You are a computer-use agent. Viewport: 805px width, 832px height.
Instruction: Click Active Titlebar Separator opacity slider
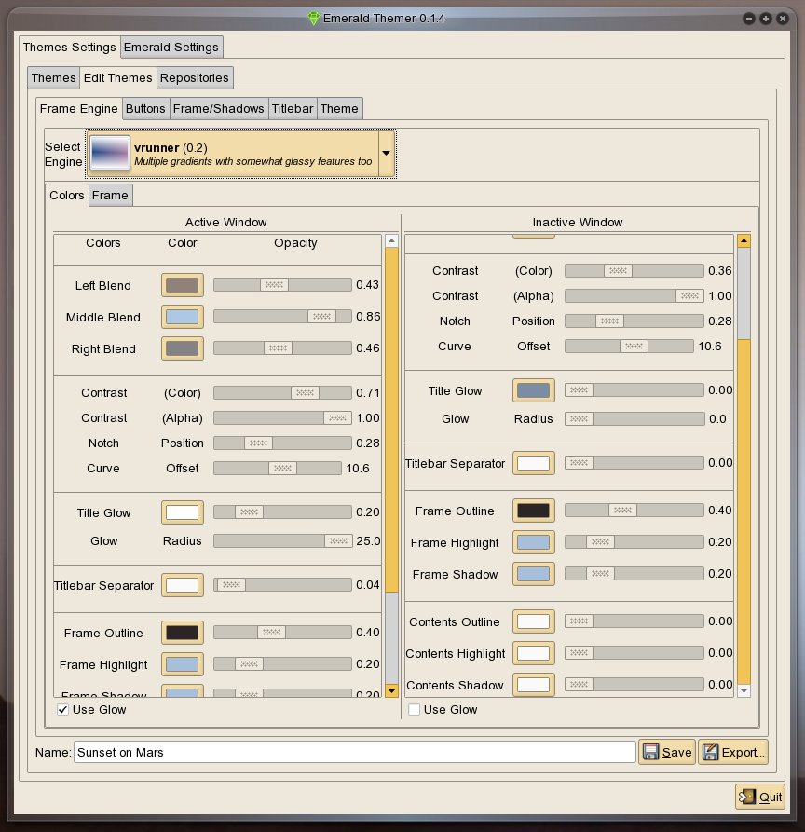pos(282,585)
